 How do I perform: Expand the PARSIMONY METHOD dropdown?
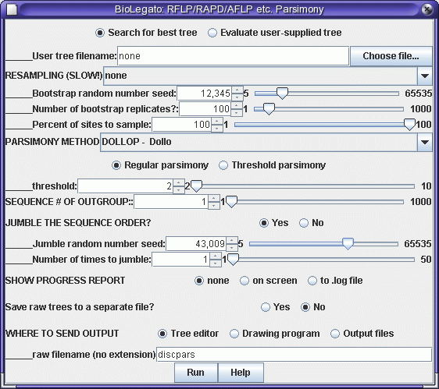tap(425, 143)
